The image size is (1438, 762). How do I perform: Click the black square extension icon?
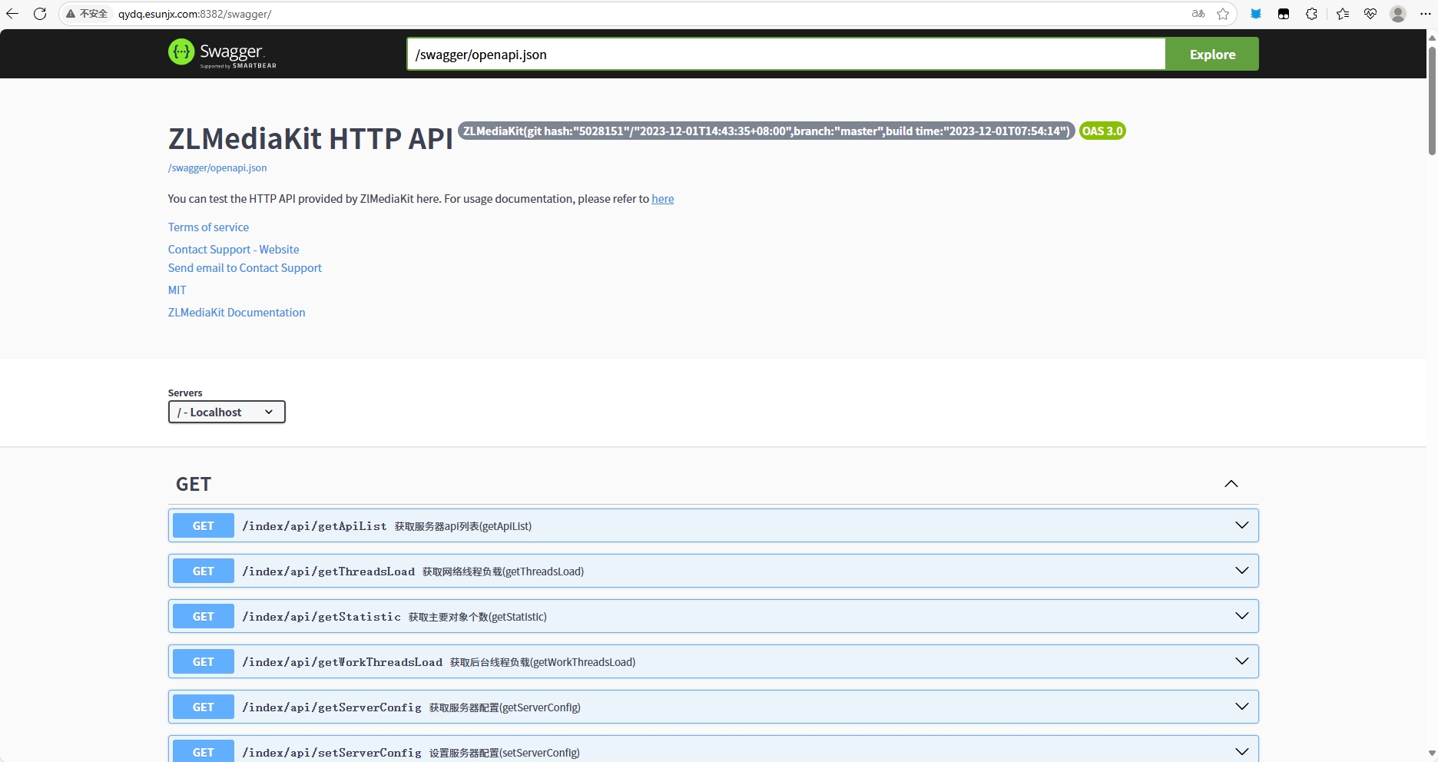pos(1284,14)
